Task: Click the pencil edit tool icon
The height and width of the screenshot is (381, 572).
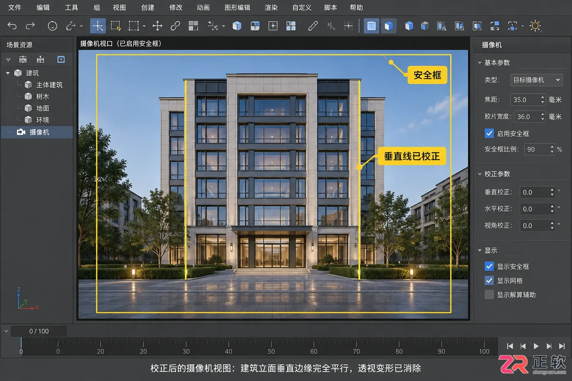Action: click(313, 26)
